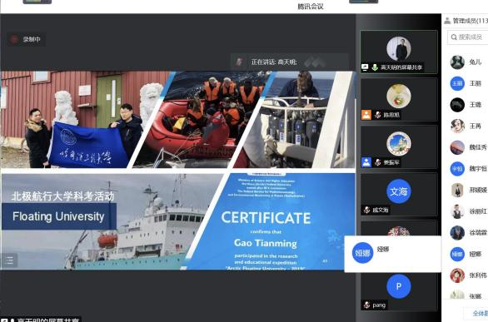This screenshot has height=322, width=488.
Task: Click the 正在讲话 speaker banner
Action: pyautogui.click(x=290, y=62)
